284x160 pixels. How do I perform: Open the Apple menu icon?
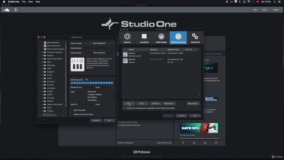click(4, 2)
